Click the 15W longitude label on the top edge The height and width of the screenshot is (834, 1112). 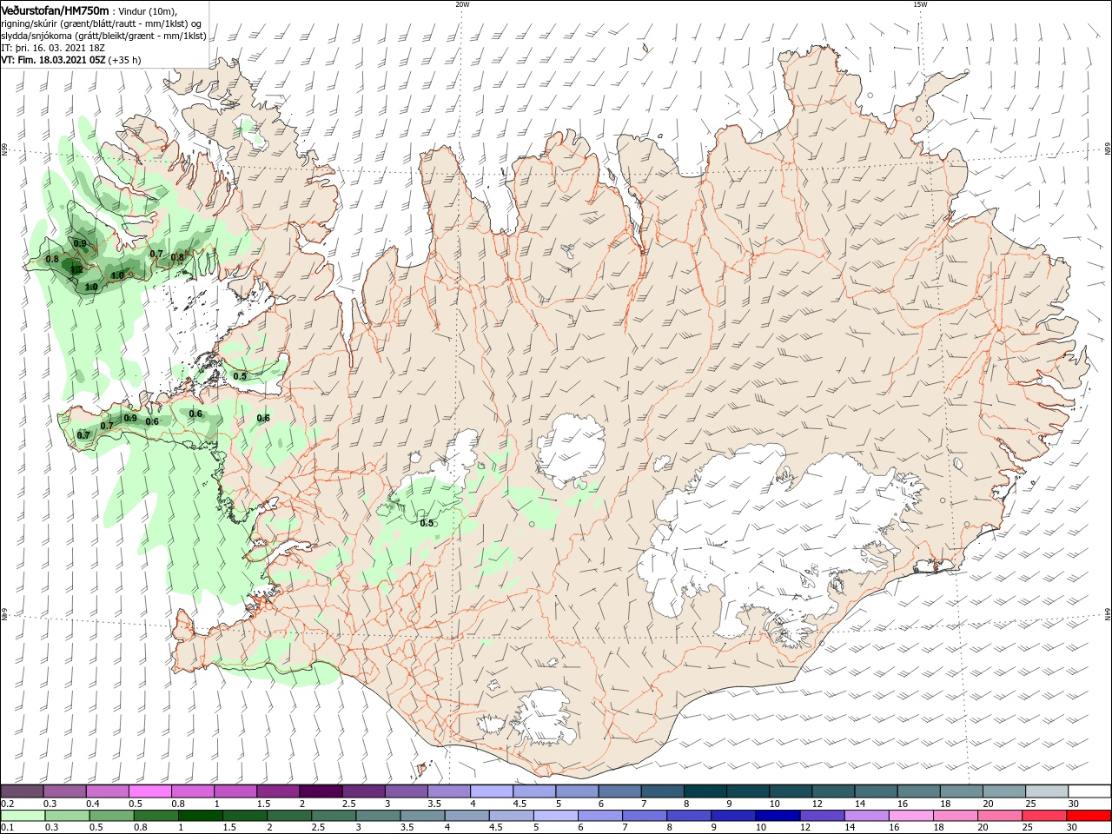pos(920,4)
